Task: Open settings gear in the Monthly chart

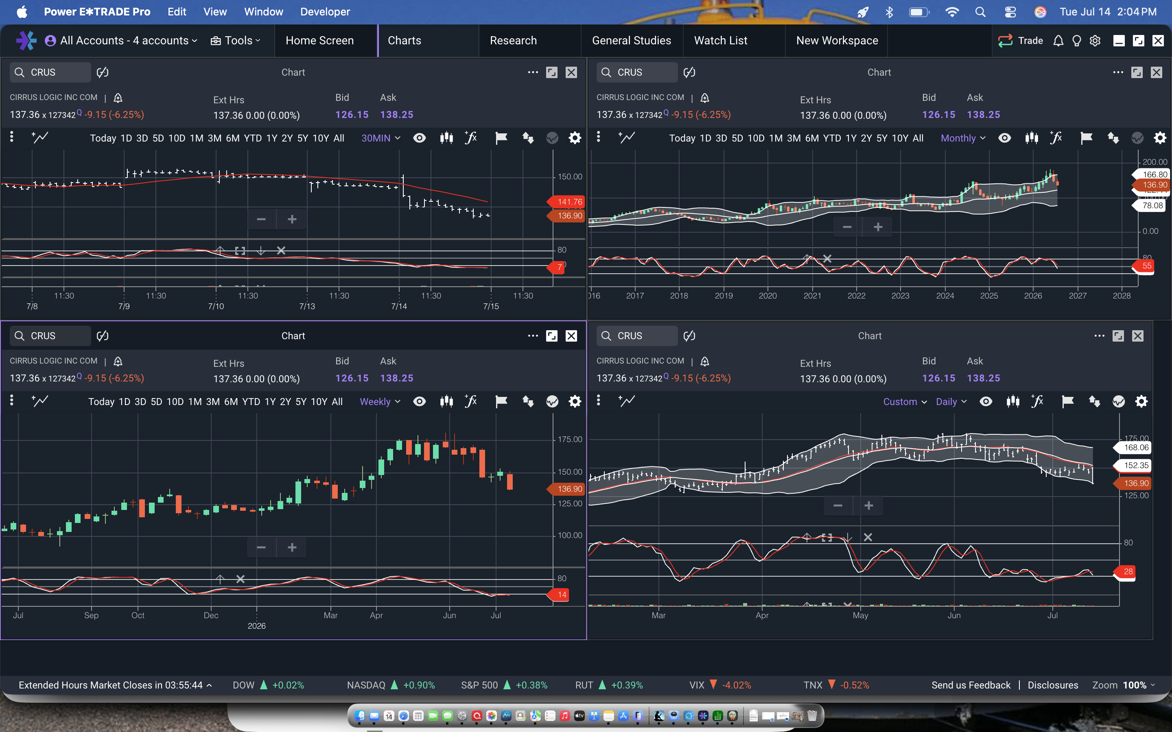Action: (x=1160, y=138)
